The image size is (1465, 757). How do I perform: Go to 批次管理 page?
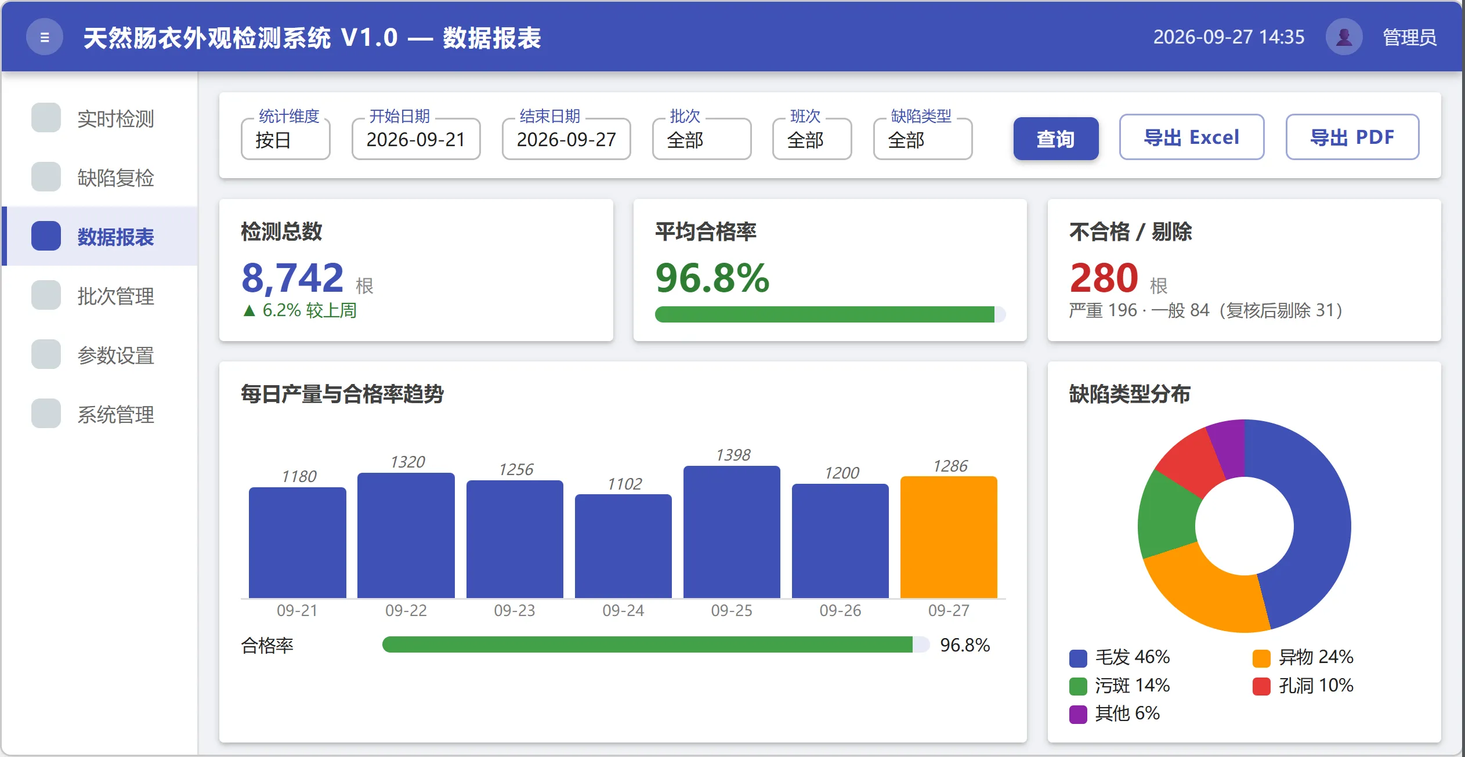click(x=100, y=296)
